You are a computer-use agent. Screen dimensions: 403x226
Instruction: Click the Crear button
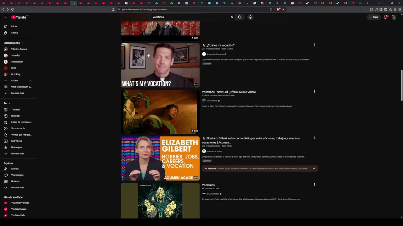(x=373, y=17)
